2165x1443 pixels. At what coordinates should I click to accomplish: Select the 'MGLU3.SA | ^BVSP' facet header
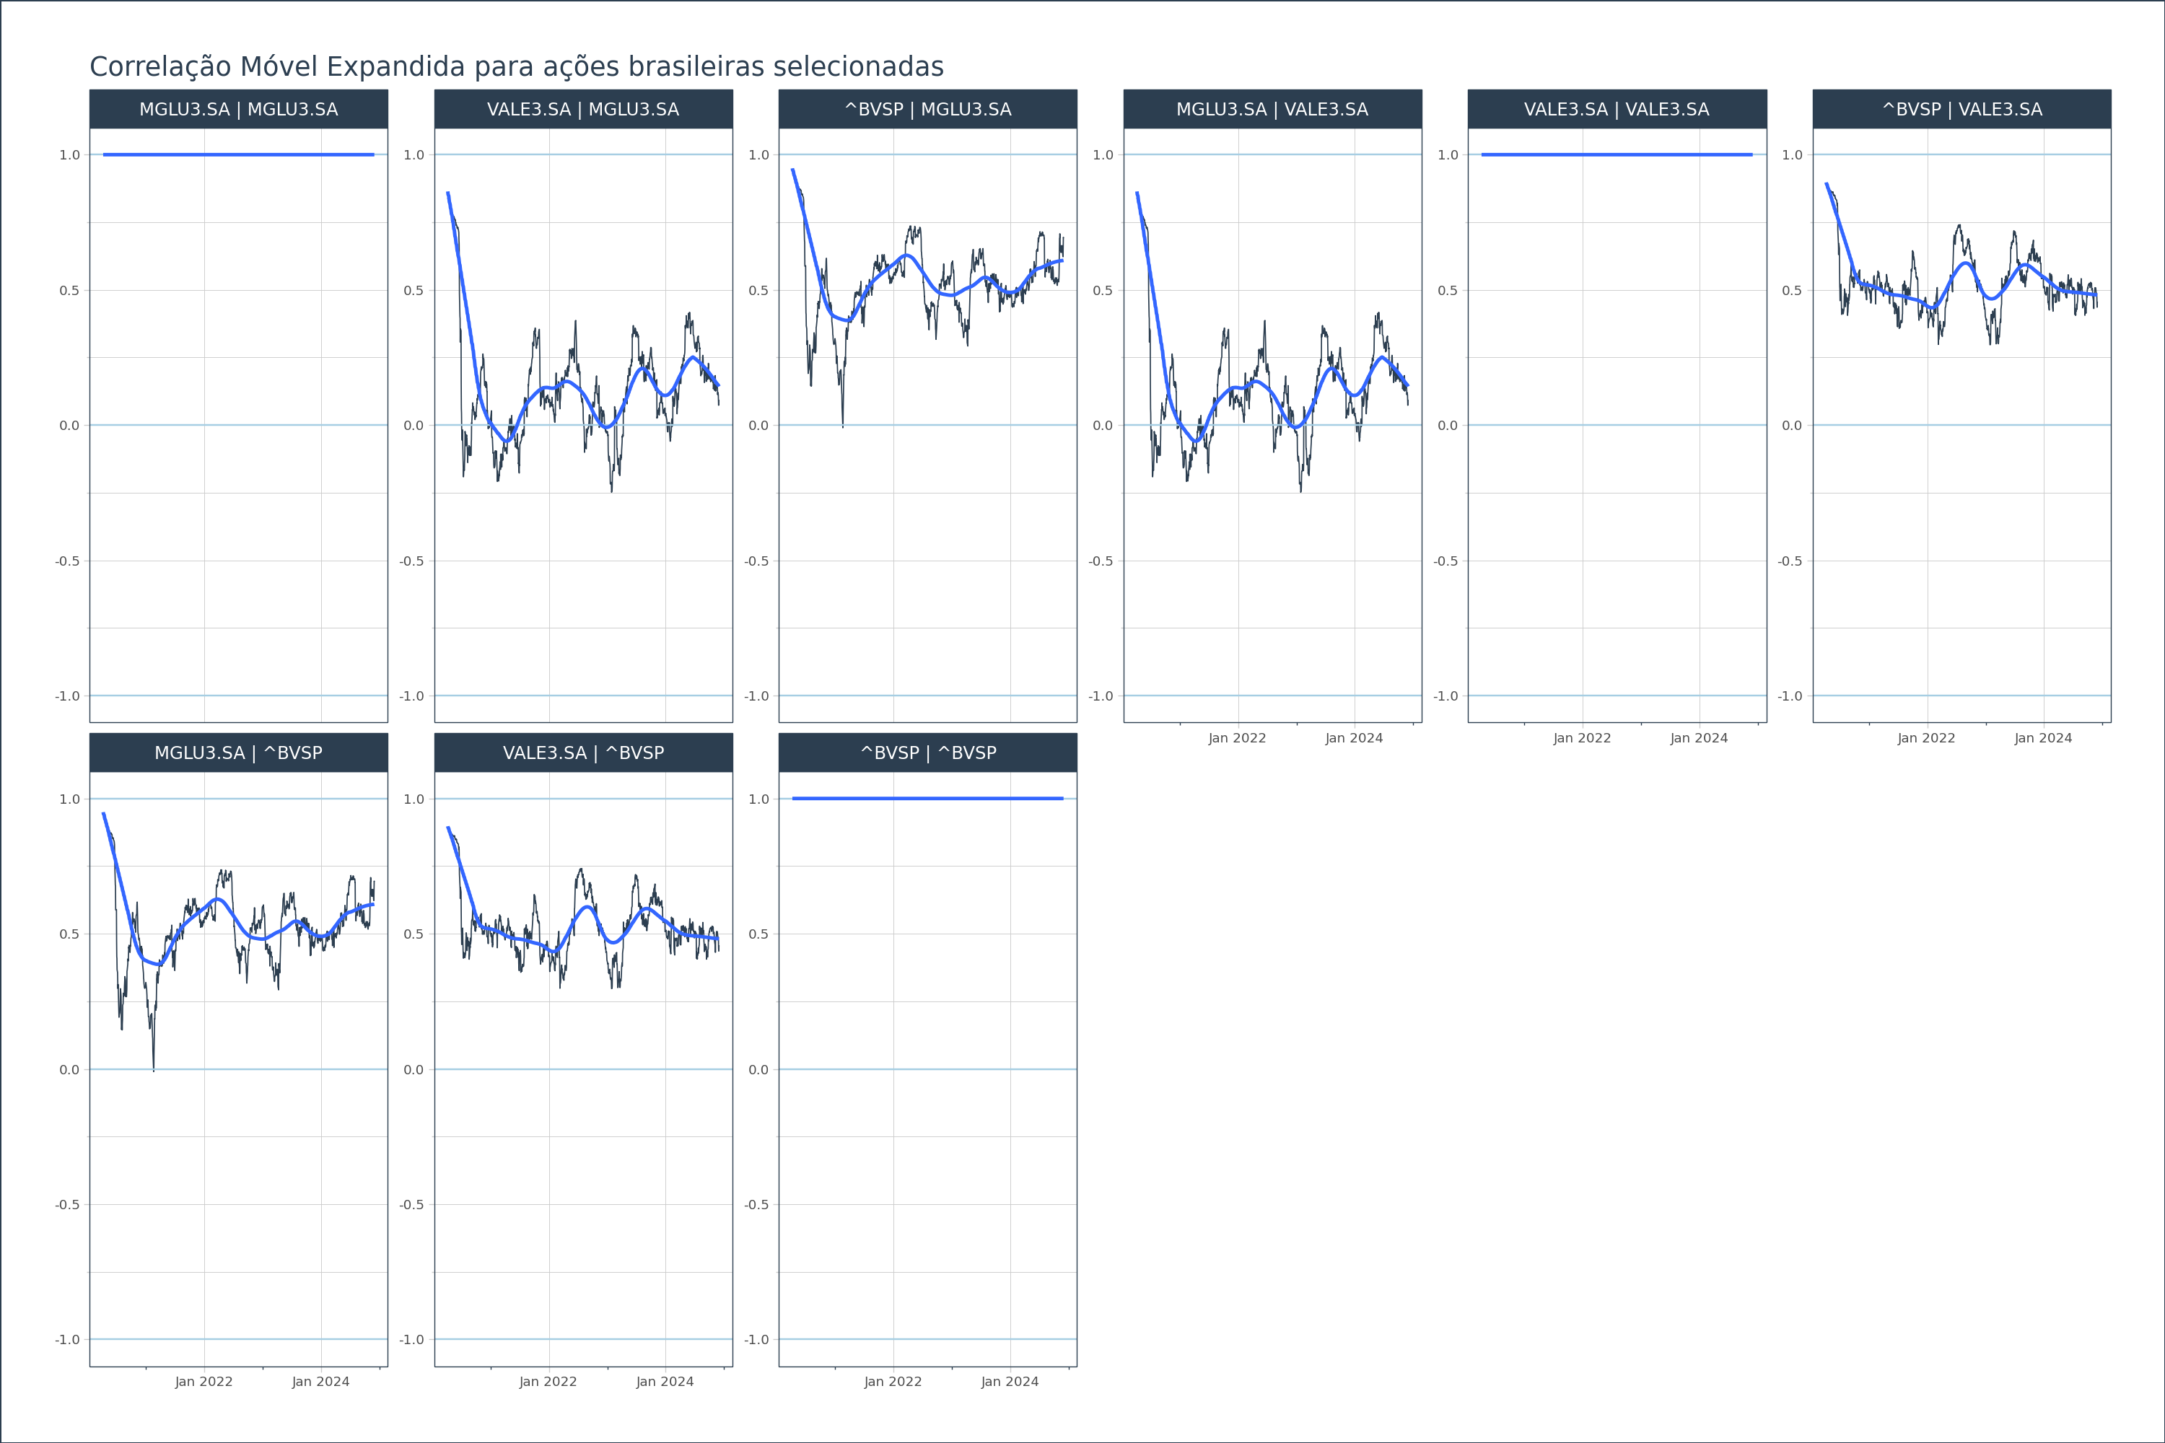[238, 753]
